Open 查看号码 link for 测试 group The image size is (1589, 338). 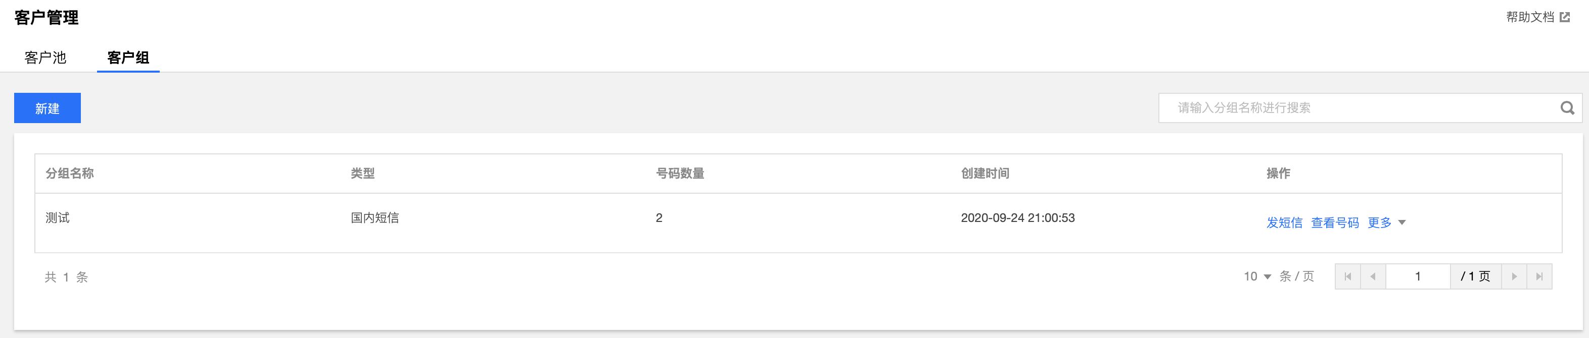point(1335,223)
